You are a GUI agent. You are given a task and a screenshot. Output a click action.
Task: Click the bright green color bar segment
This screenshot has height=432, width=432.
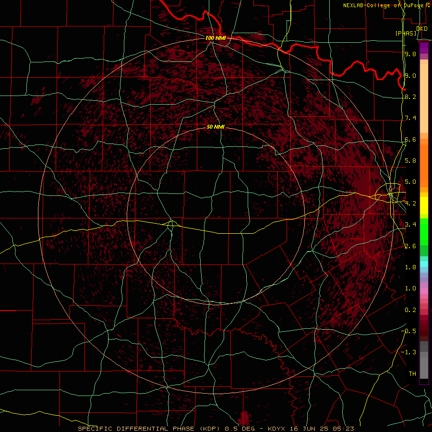click(424, 232)
